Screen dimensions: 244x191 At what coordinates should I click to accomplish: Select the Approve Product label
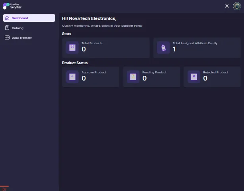coord(94,73)
